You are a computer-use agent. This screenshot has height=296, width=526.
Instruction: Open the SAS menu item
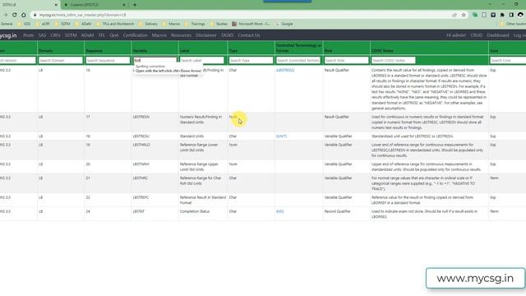42,35
